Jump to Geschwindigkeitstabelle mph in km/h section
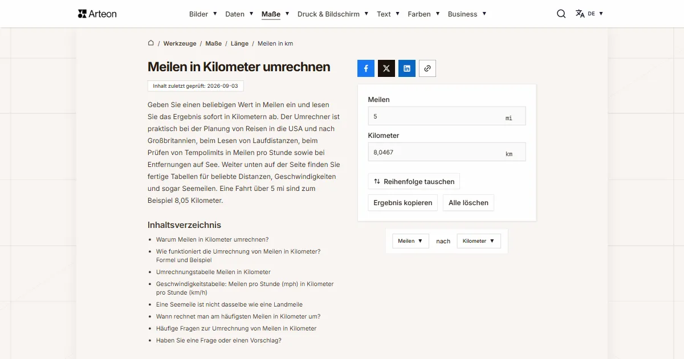684x359 pixels. pyautogui.click(x=245, y=288)
